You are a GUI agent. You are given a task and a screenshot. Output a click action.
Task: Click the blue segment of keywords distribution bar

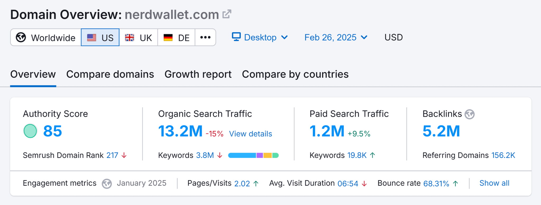pyautogui.click(x=242, y=155)
